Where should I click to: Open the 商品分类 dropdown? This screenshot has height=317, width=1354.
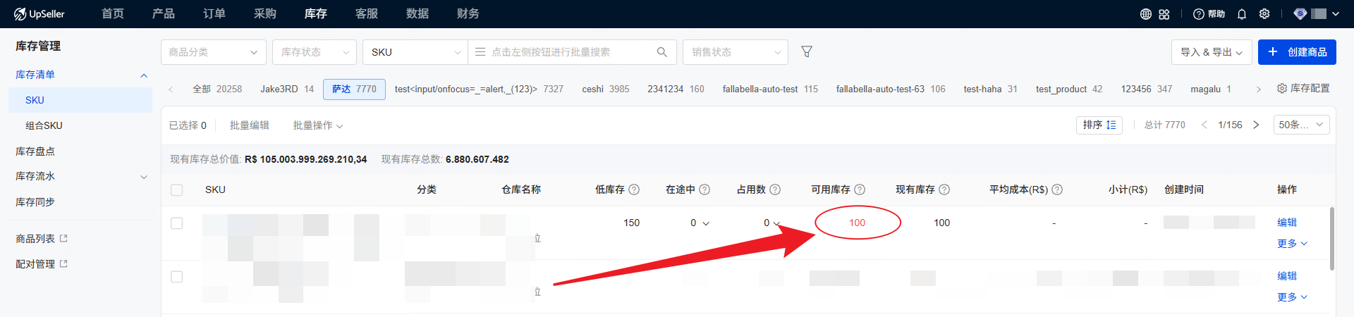pos(213,52)
